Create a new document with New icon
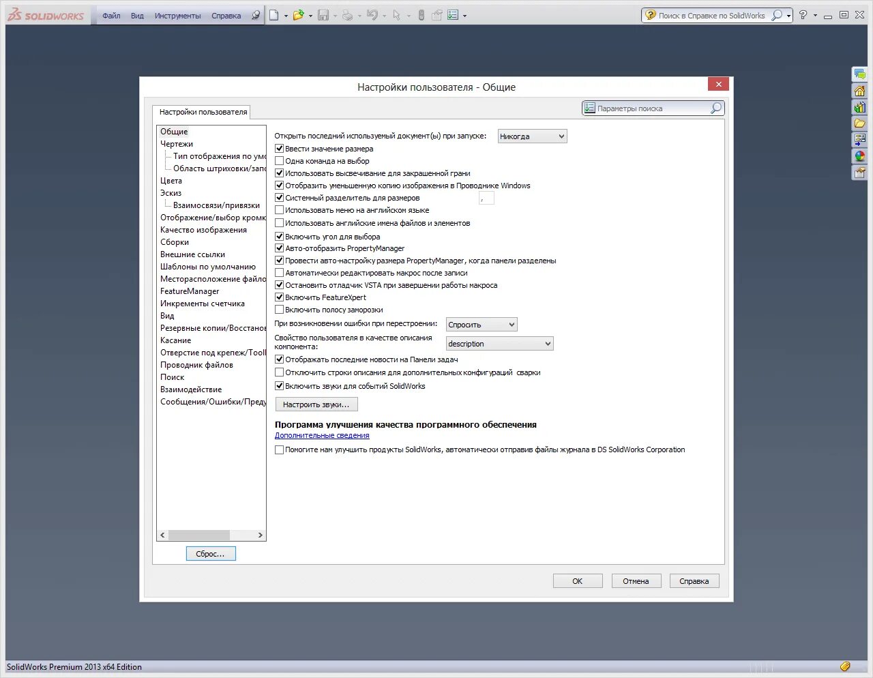873x678 pixels. tap(274, 15)
